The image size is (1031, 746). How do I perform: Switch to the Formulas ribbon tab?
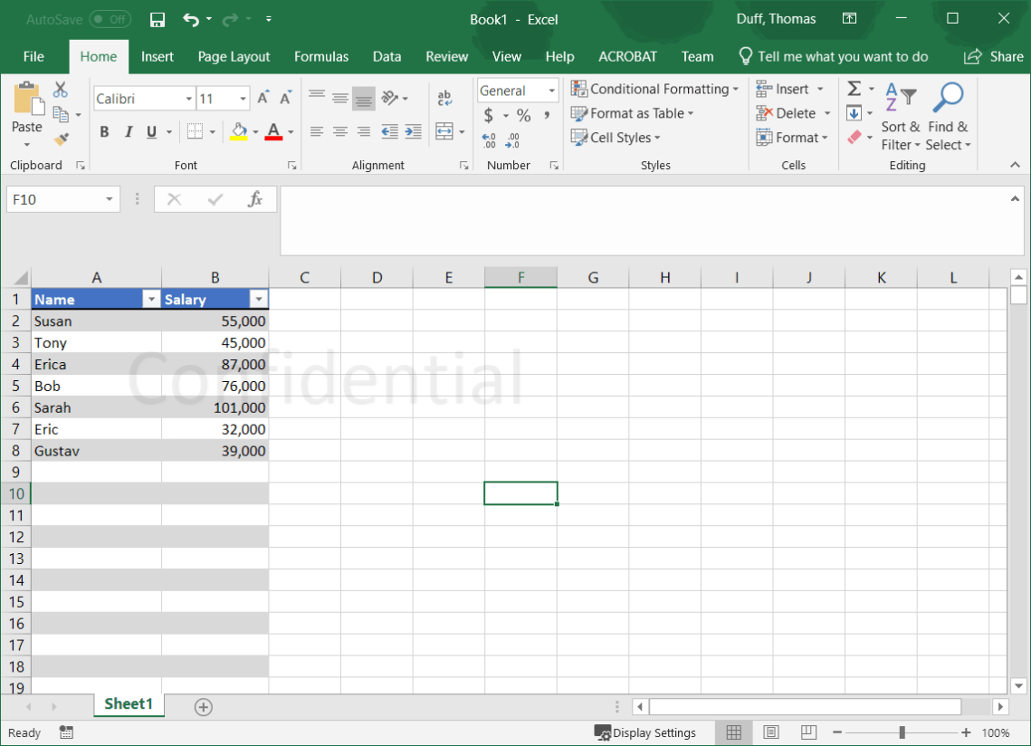click(x=321, y=56)
